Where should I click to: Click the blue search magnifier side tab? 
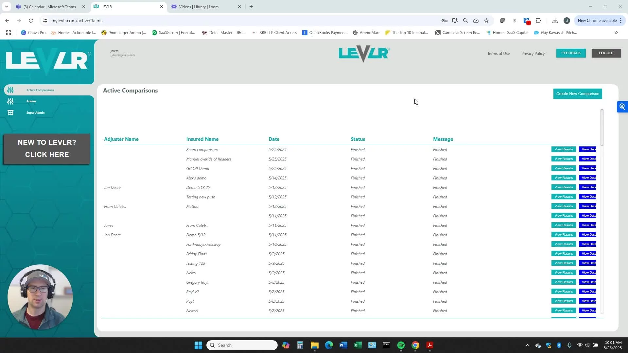coord(622,107)
